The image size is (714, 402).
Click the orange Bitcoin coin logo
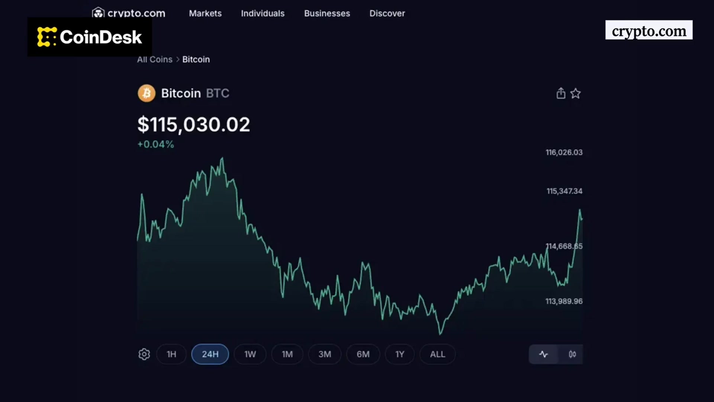(x=147, y=93)
